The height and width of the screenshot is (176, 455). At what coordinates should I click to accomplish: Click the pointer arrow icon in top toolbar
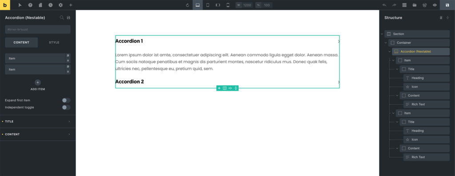(x=20, y=5)
